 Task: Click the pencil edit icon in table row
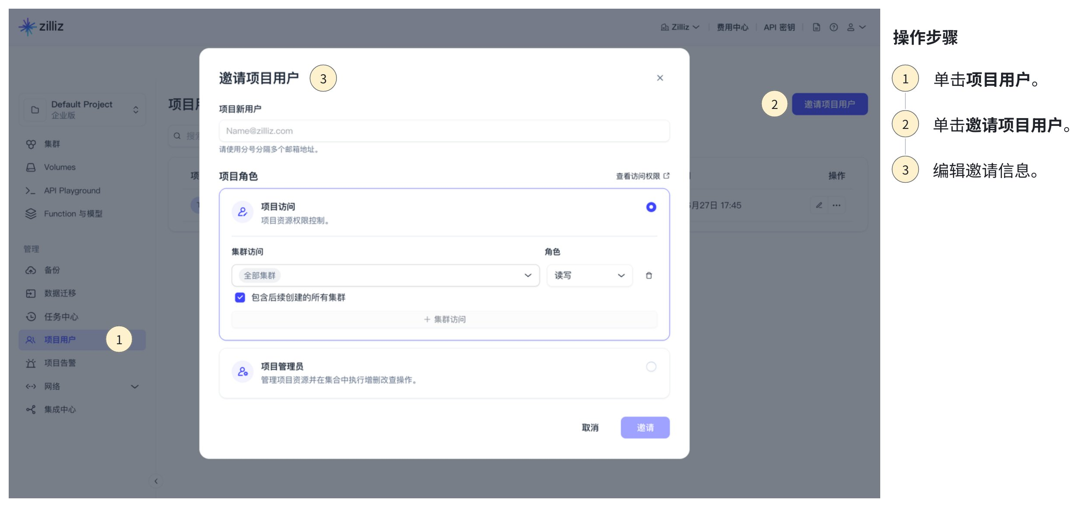coord(819,205)
